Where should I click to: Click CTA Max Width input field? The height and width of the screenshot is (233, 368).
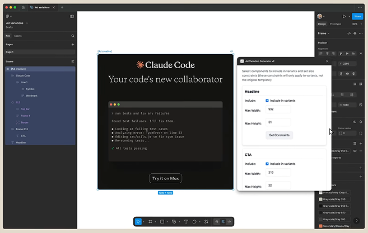pos(278,173)
